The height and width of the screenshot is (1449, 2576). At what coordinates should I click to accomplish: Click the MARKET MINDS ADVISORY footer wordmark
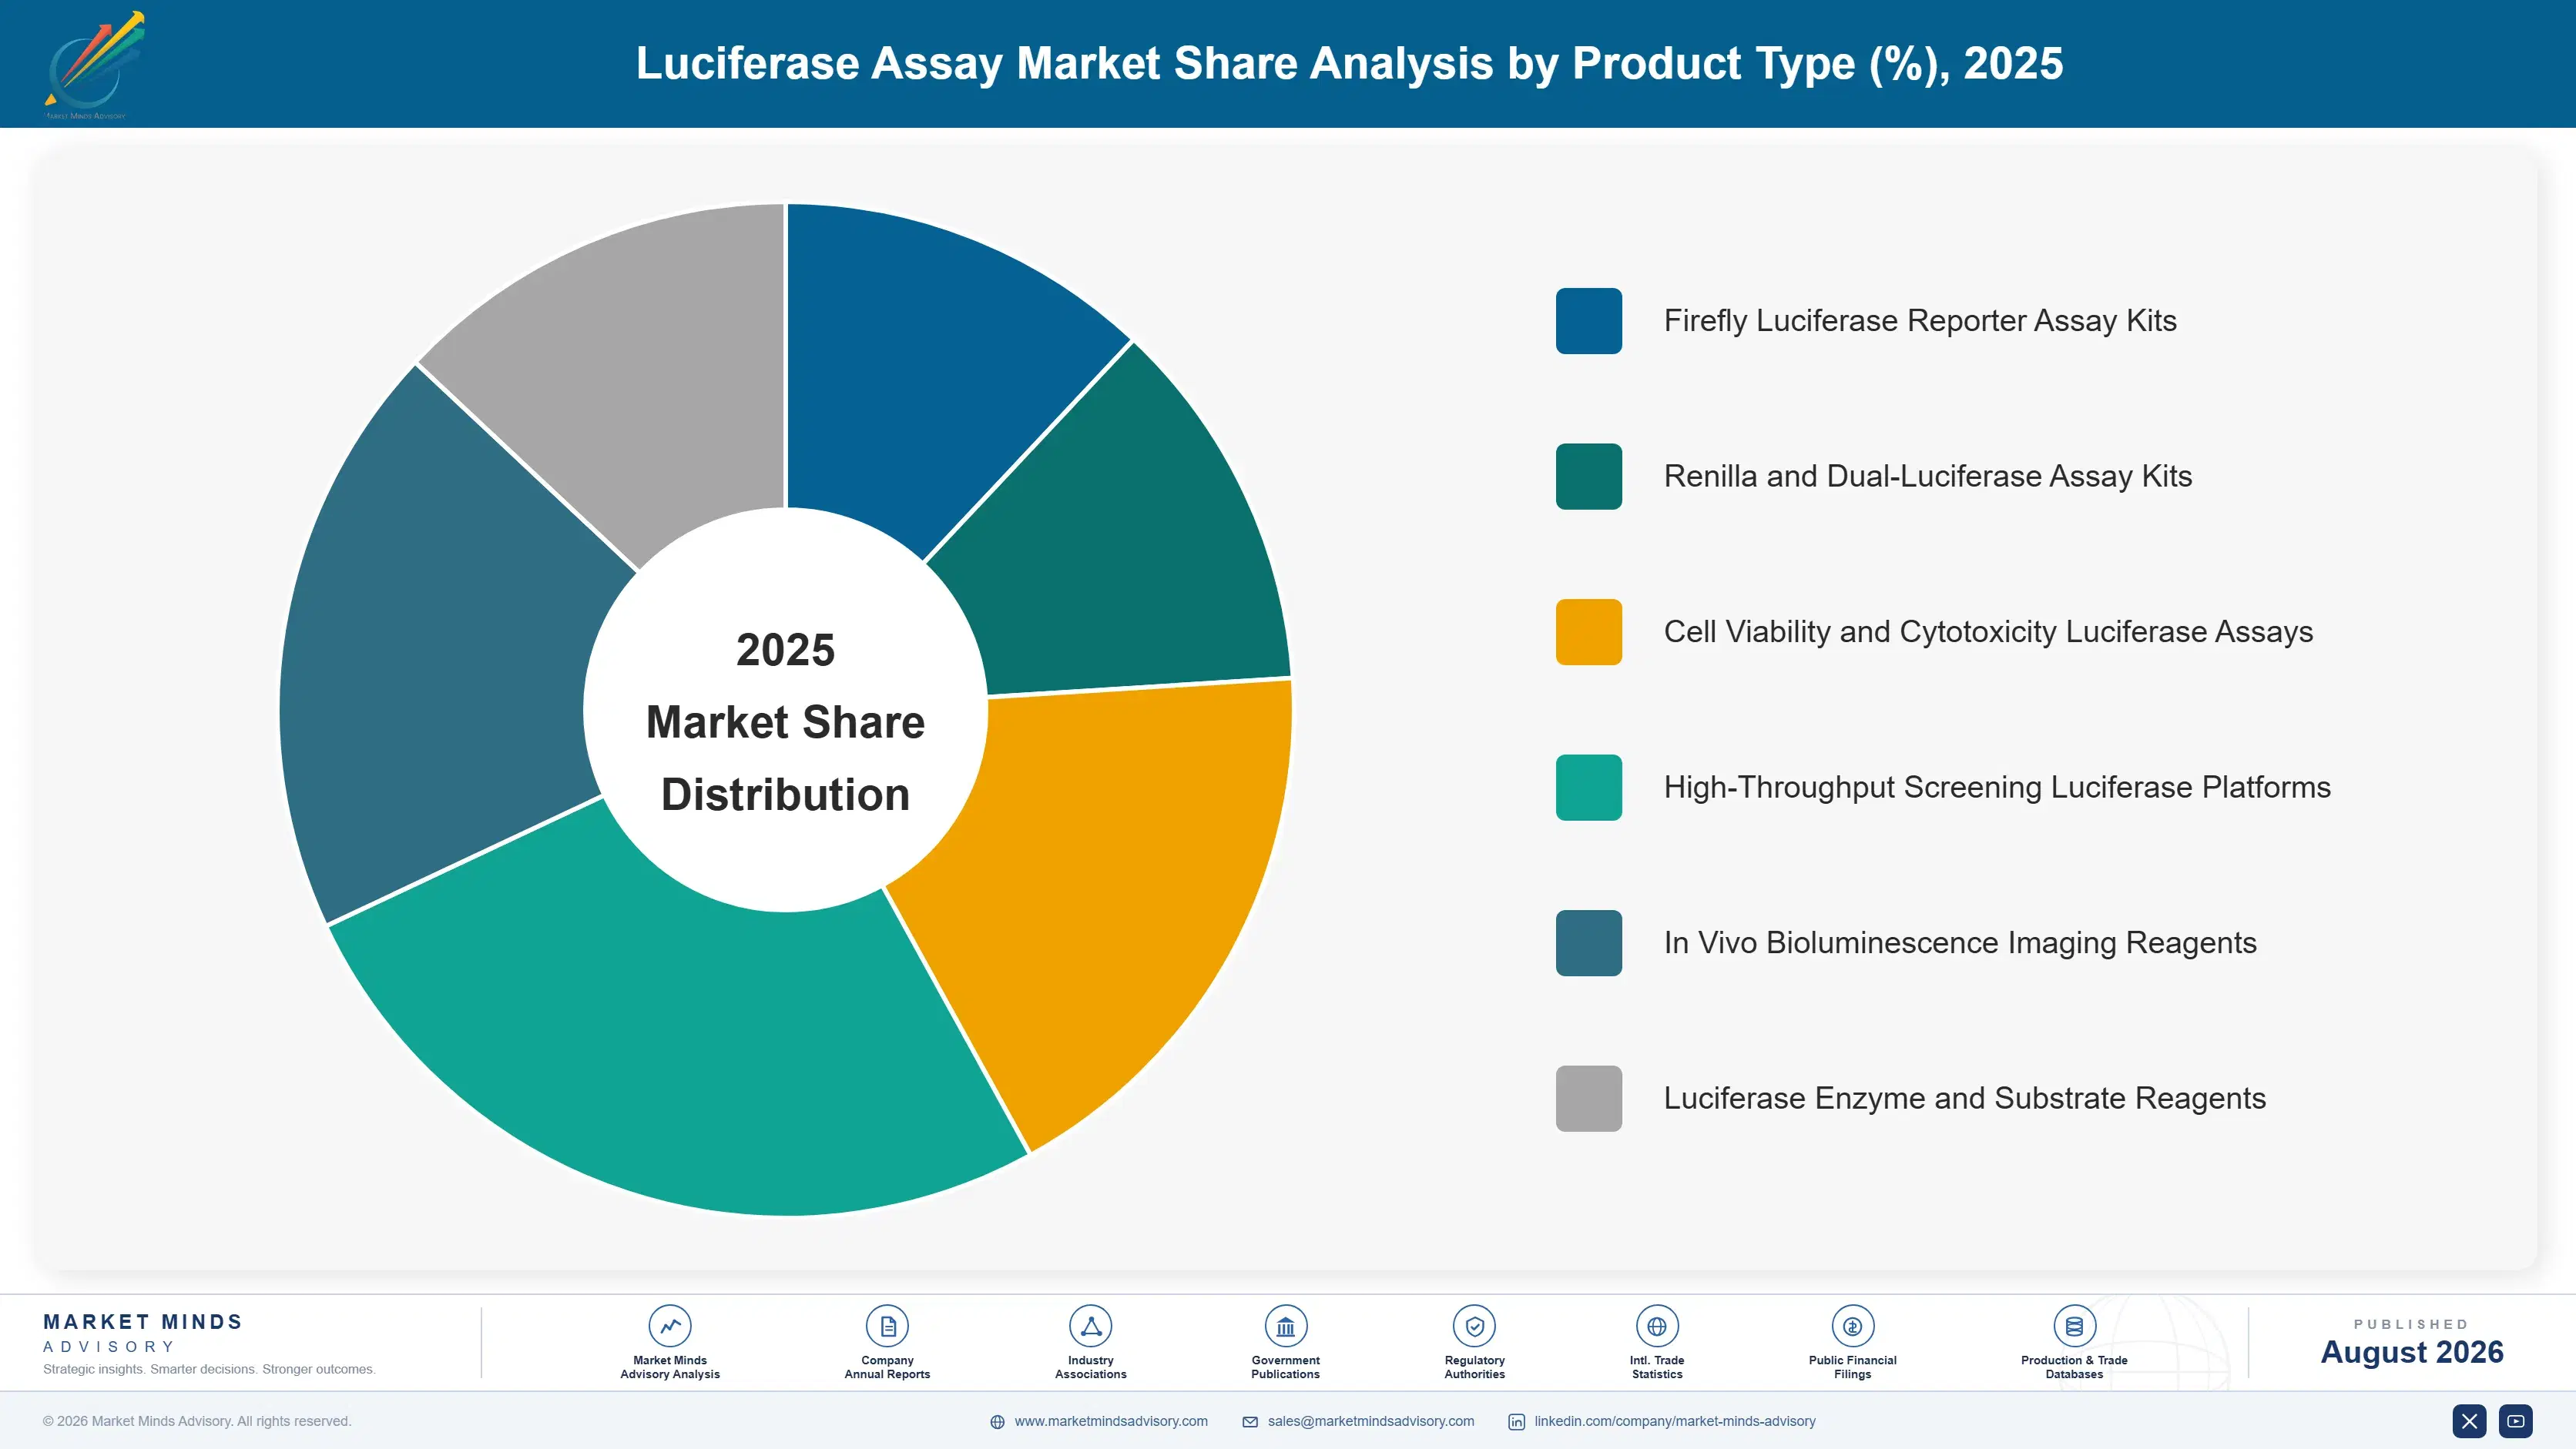point(143,1333)
